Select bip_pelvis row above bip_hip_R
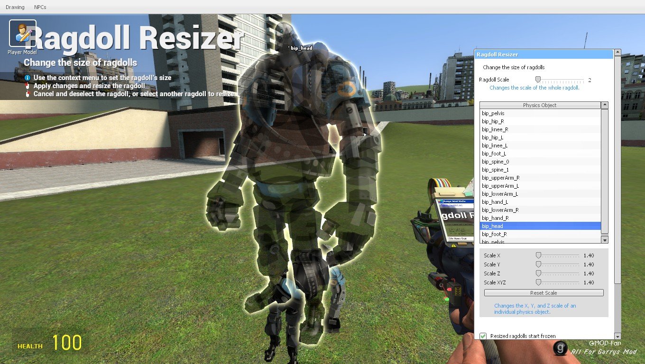 point(540,113)
